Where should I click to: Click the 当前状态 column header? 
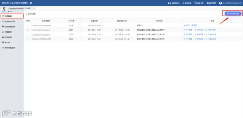pos(159,21)
